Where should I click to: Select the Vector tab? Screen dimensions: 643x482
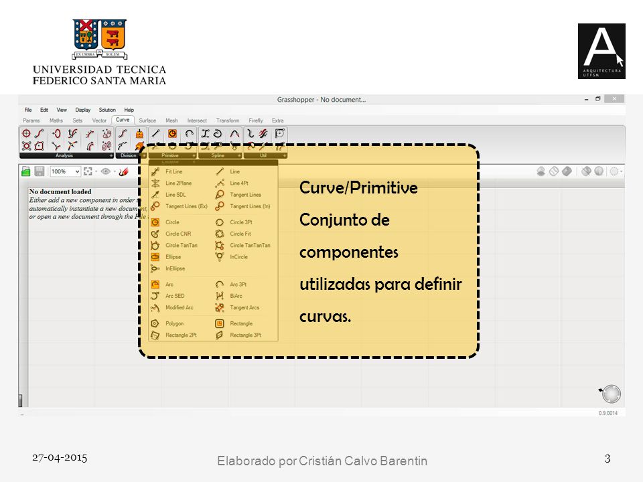99,120
